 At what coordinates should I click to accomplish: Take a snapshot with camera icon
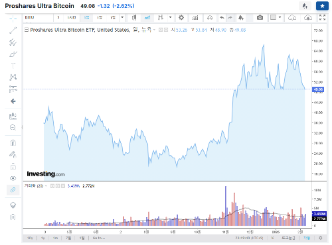tap(260, 17)
